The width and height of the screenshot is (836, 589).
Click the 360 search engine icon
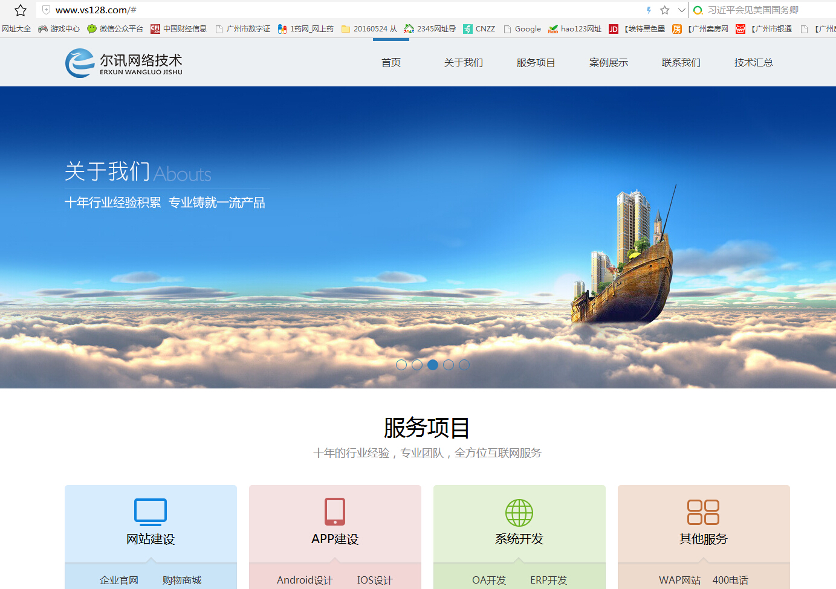tap(698, 10)
